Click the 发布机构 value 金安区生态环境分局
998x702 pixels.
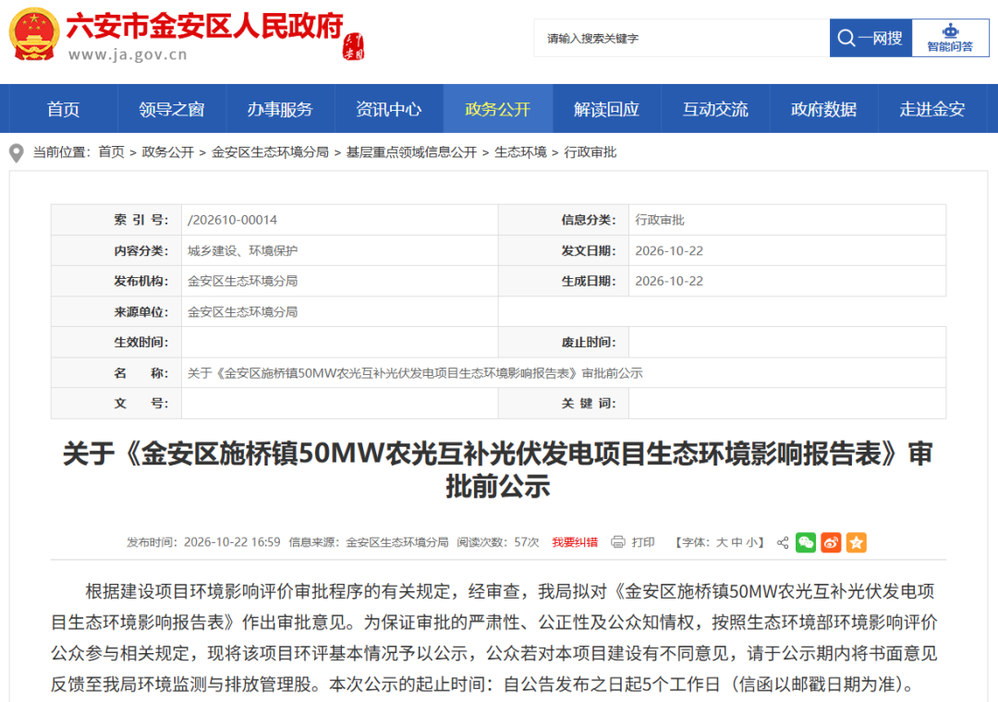click(x=242, y=282)
